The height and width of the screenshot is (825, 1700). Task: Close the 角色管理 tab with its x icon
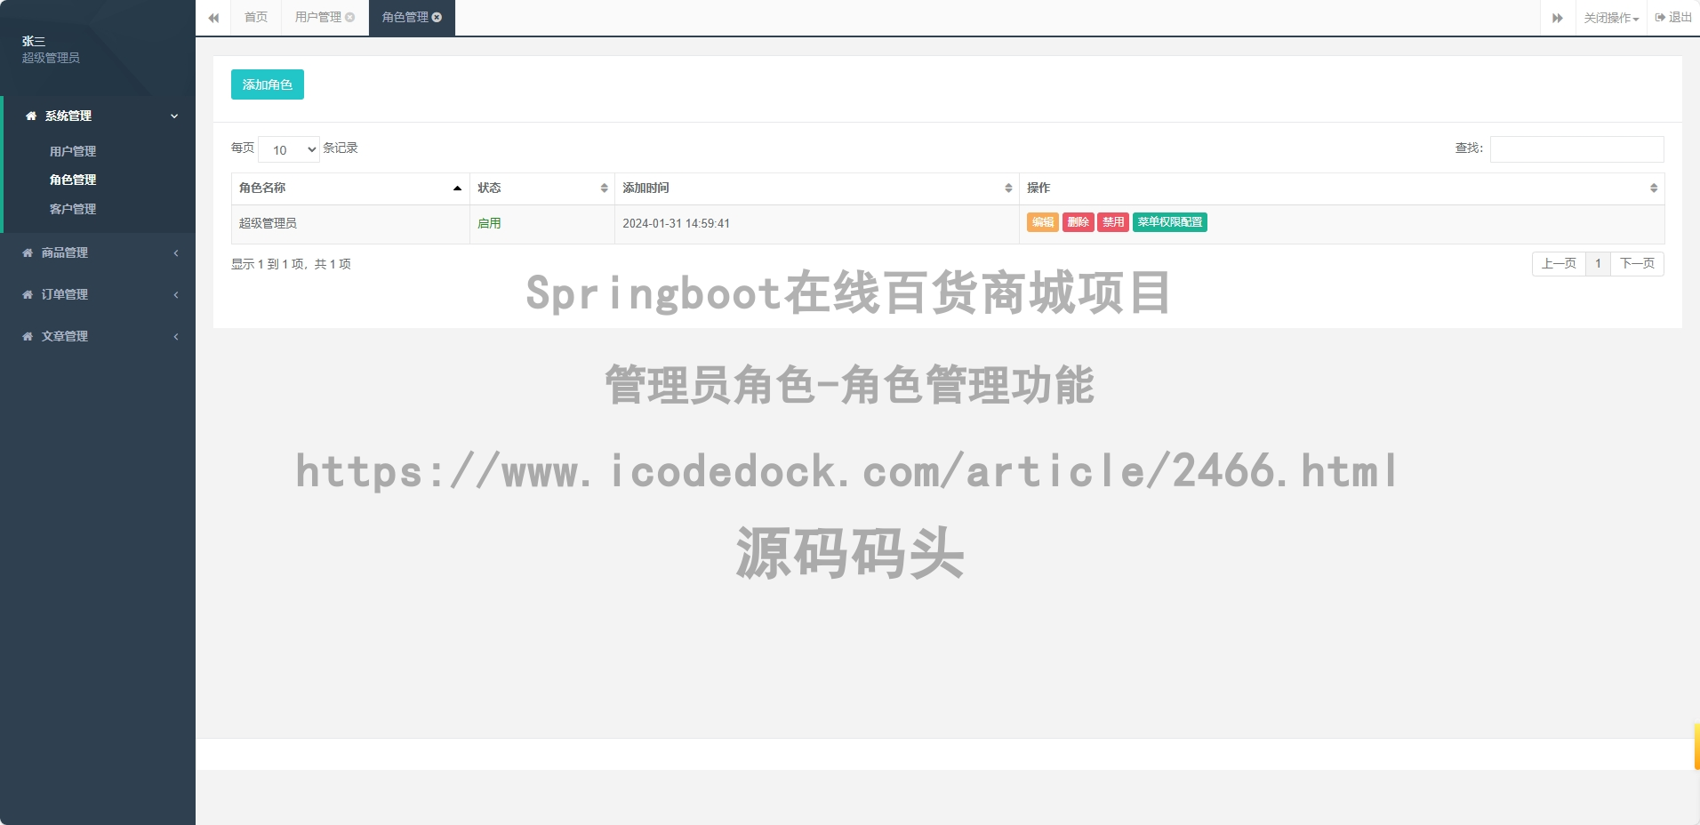[x=437, y=17]
